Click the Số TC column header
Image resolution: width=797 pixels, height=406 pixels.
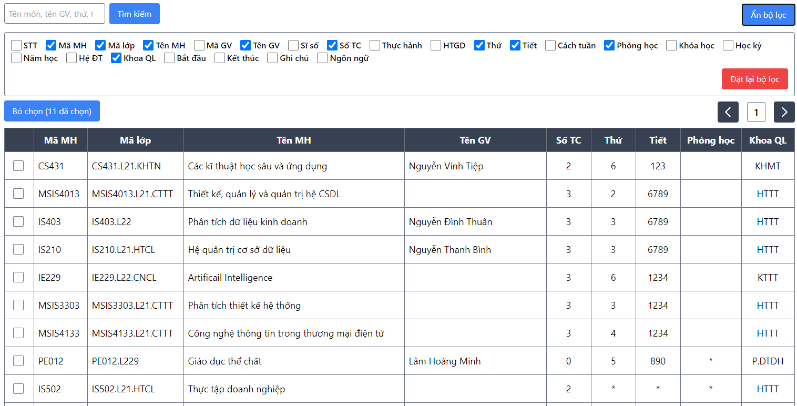point(569,140)
